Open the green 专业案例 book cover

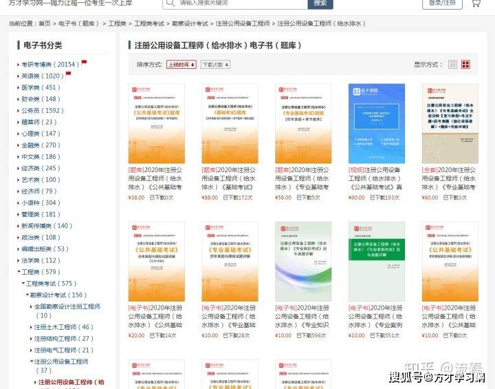pyautogui.click(x=376, y=262)
